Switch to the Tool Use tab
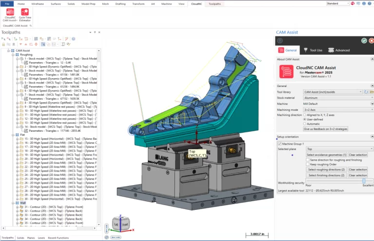This screenshot has height=241, width=374. [x=313, y=50]
